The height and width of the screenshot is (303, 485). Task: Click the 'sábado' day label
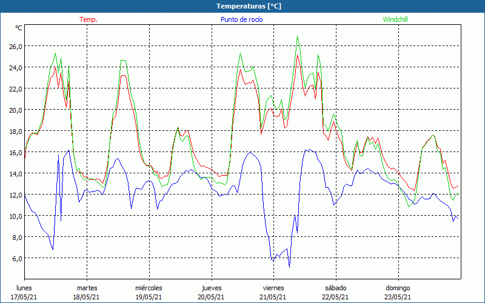tap(336, 288)
